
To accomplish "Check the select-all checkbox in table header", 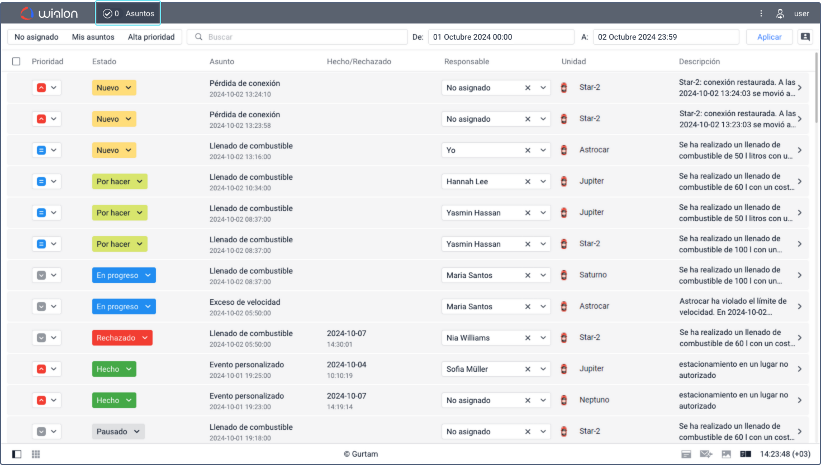I will (16, 61).
